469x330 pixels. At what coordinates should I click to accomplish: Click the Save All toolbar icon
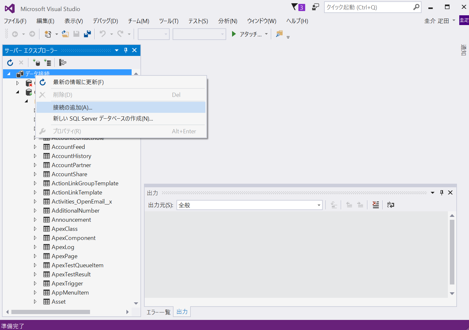[x=87, y=34]
